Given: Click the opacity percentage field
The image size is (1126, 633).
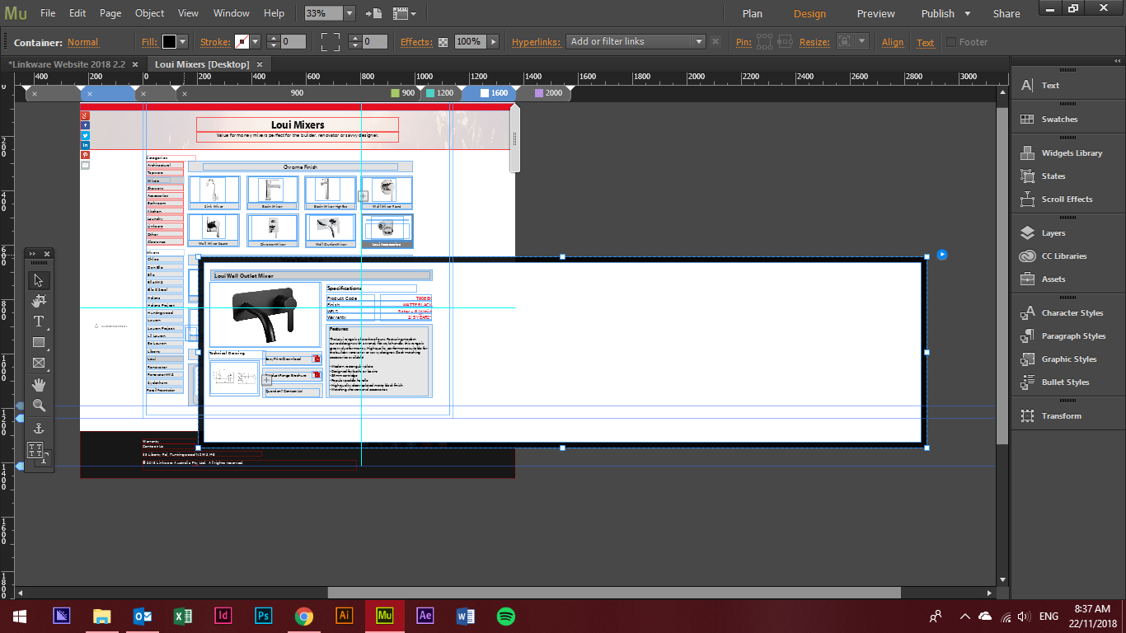Looking at the screenshot, I should click(470, 42).
